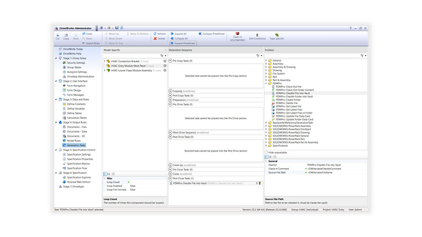Click the Cut toolbar icon
Screen dimensions: 422x237
pyautogui.click(x=57, y=36)
